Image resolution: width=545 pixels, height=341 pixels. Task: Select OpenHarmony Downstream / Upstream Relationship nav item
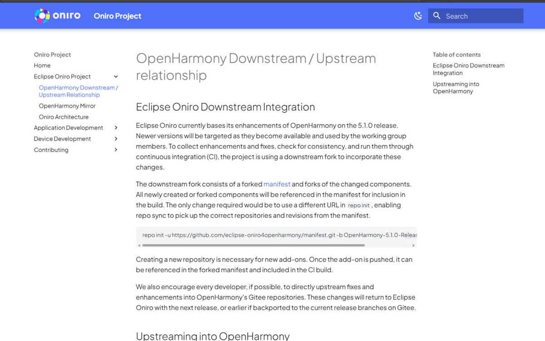[78, 91]
